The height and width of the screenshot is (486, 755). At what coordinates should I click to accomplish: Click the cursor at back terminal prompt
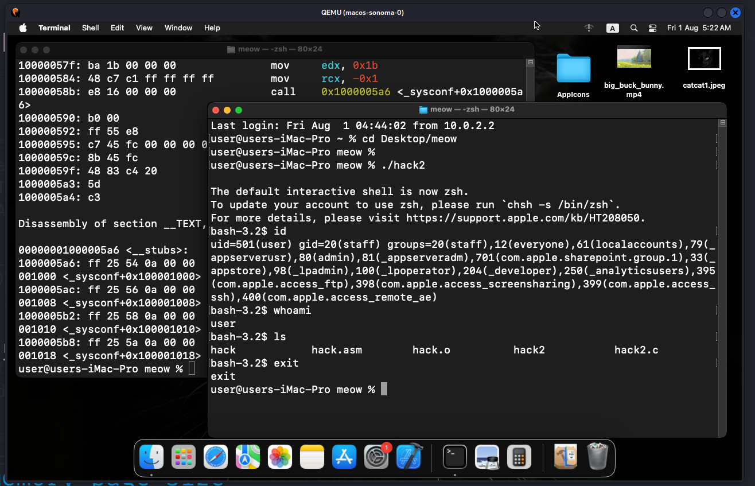pyautogui.click(x=192, y=369)
